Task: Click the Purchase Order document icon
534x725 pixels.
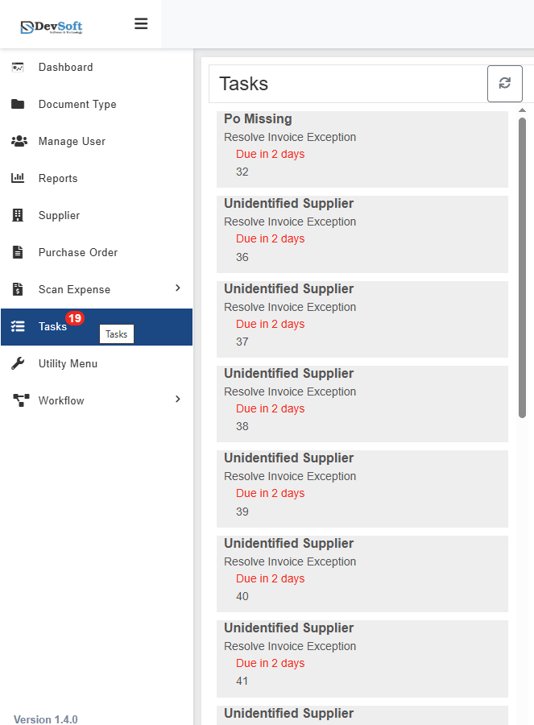Action: pyautogui.click(x=19, y=252)
